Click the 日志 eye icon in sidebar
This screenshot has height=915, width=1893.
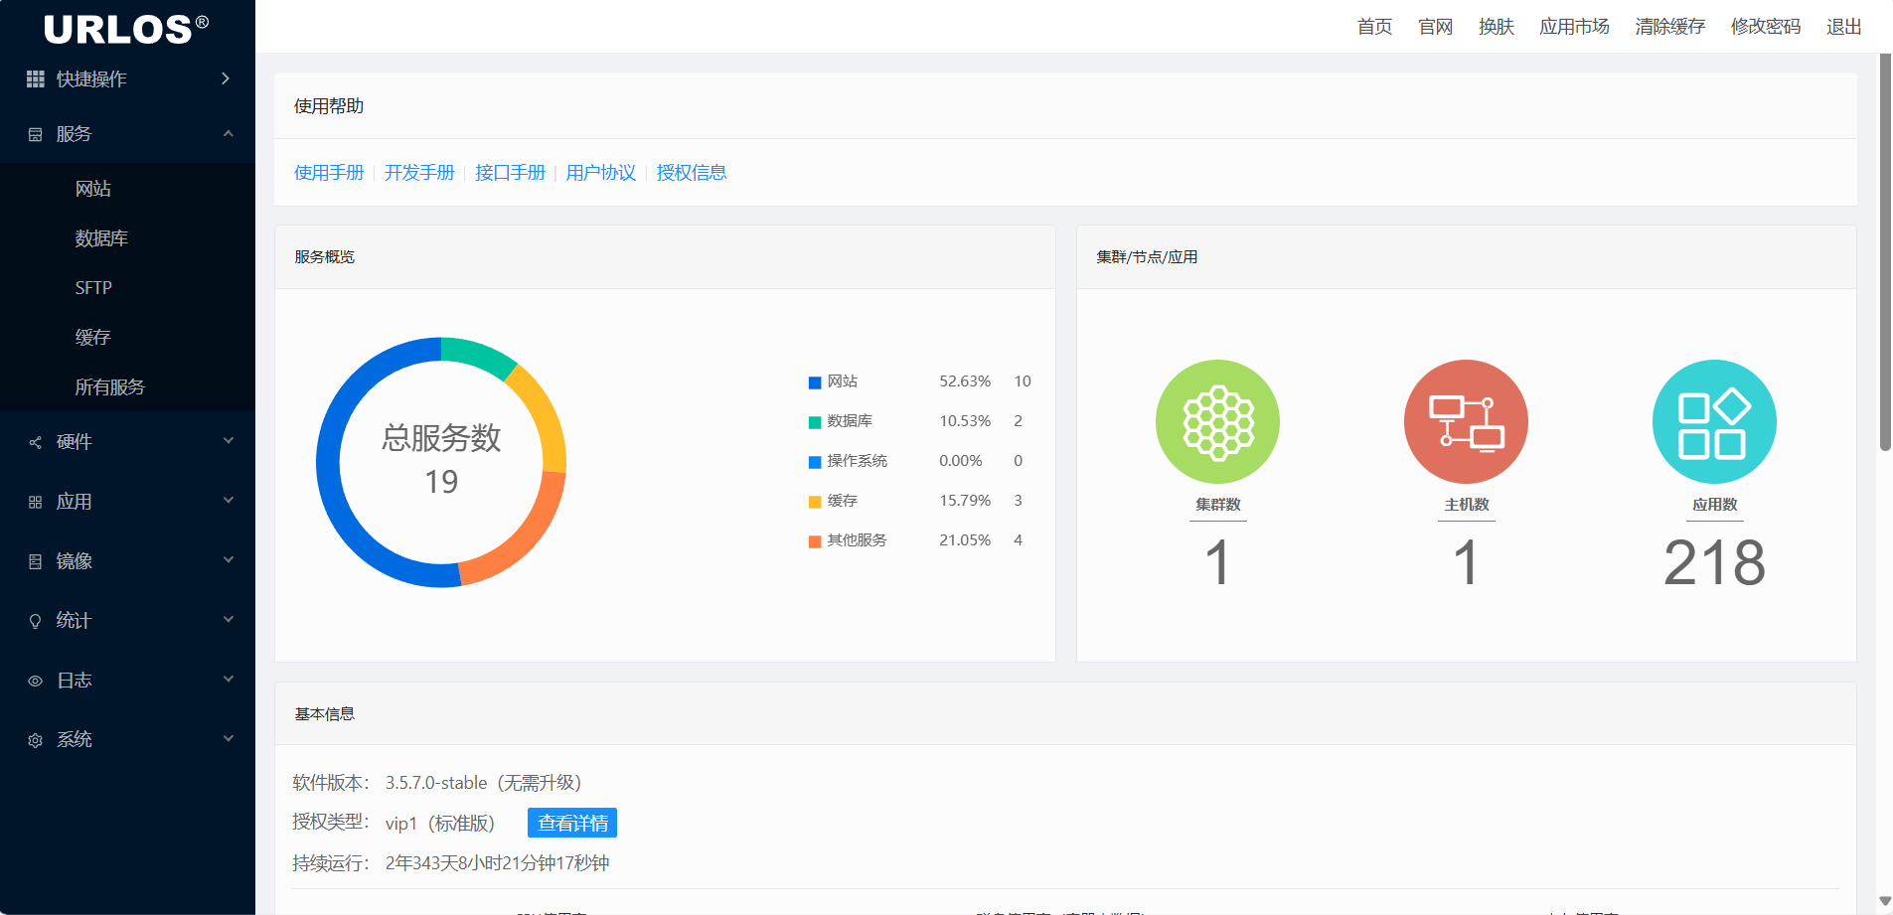point(35,680)
